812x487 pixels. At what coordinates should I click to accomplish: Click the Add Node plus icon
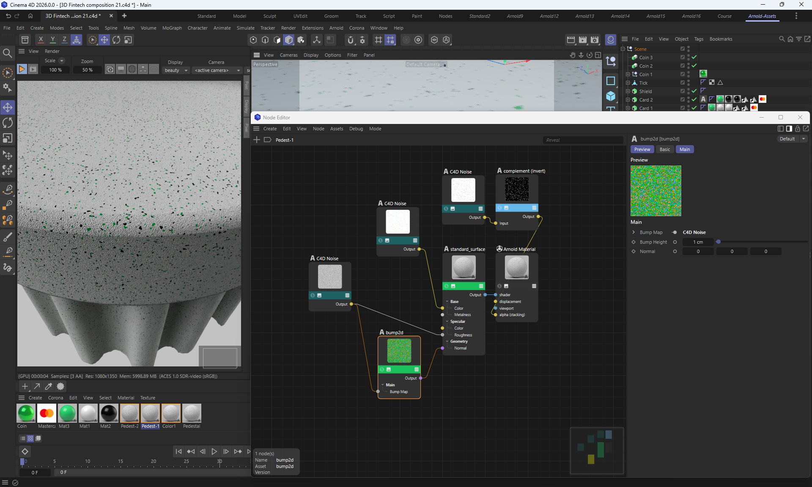tap(257, 140)
